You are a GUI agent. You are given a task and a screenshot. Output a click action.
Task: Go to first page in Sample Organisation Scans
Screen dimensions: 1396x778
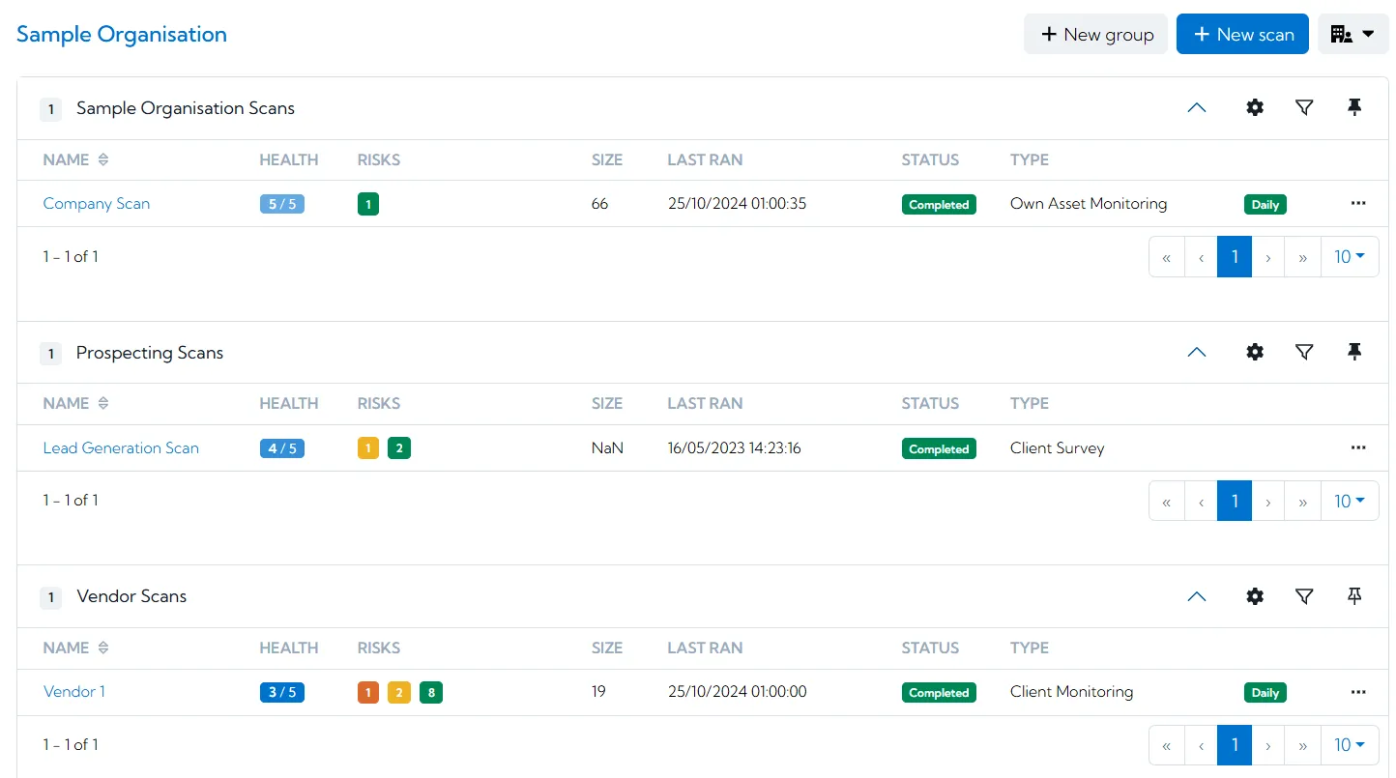(x=1167, y=257)
